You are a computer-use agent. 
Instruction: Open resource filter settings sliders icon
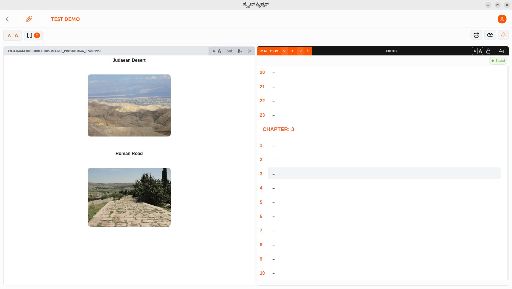[x=240, y=51]
